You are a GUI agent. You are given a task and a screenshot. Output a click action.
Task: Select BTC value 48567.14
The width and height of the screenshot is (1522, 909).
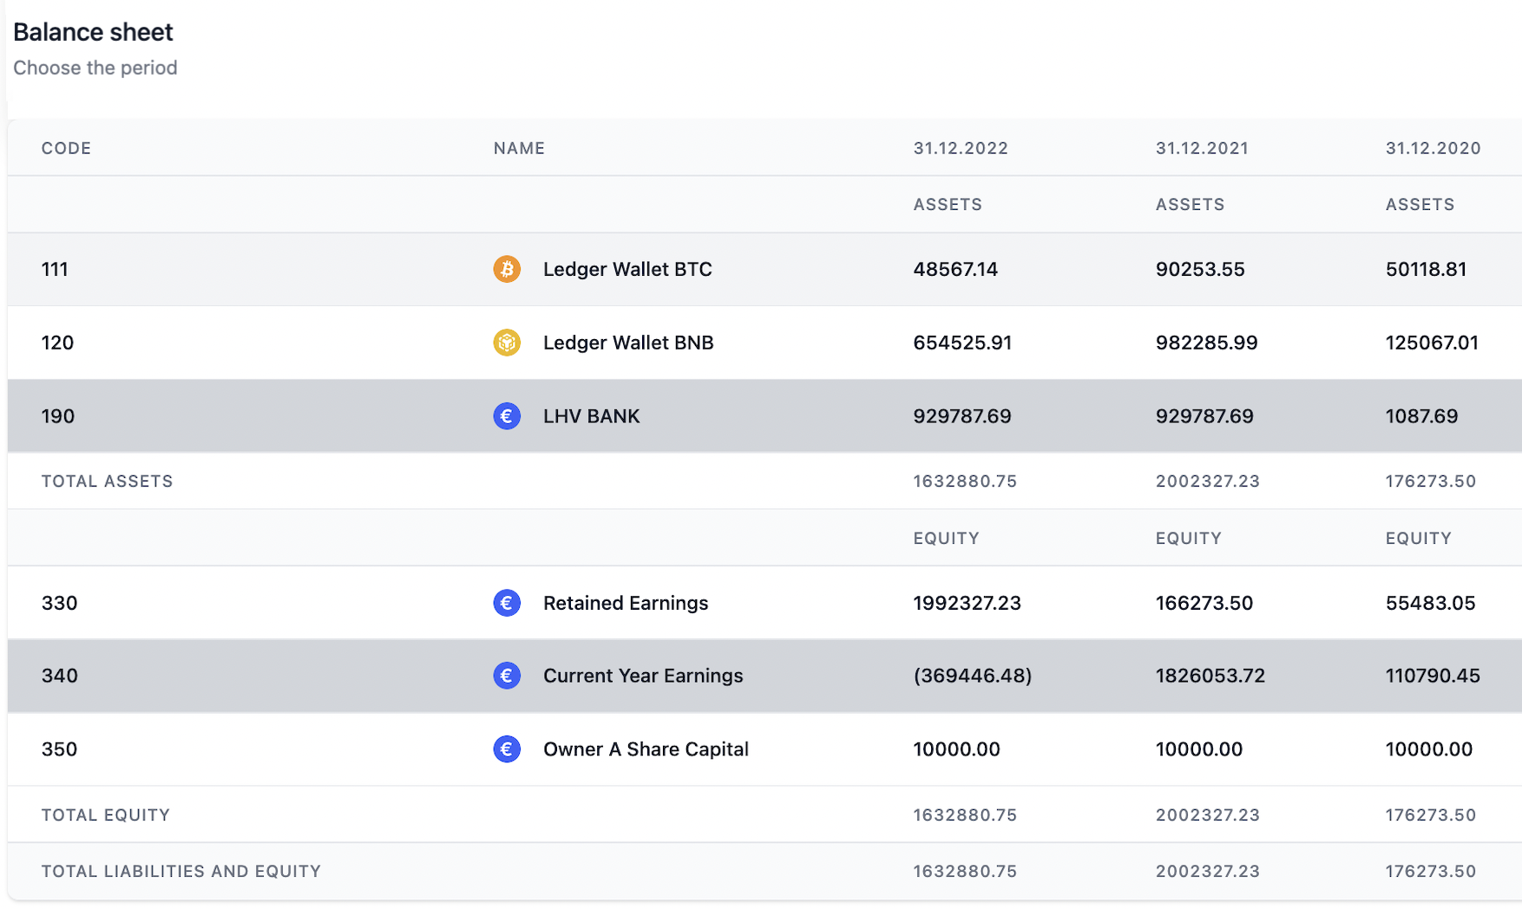click(x=955, y=269)
